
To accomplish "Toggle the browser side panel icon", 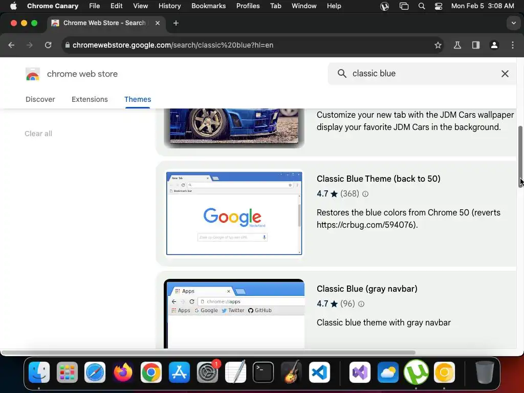I will pos(475,45).
